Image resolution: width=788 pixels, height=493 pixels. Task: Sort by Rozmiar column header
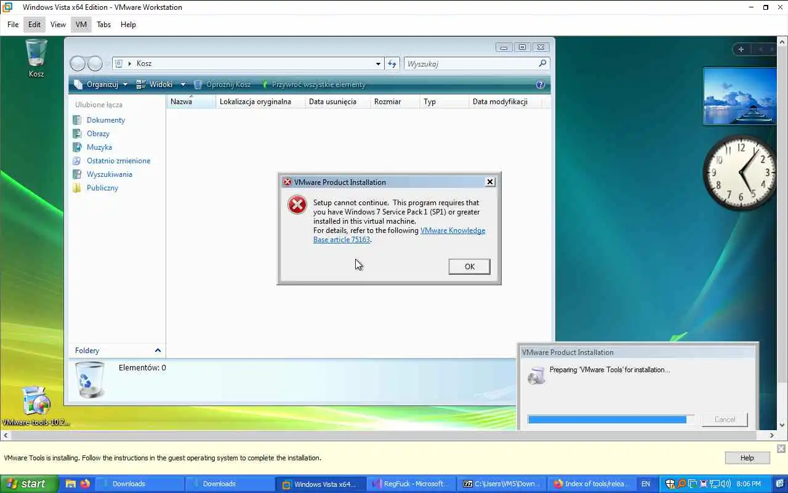point(395,102)
